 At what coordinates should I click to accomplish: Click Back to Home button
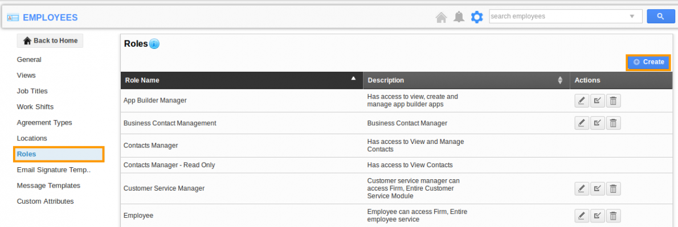point(50,40)
